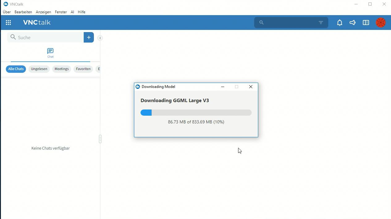Click the model download progress bar

pos(196,113)
